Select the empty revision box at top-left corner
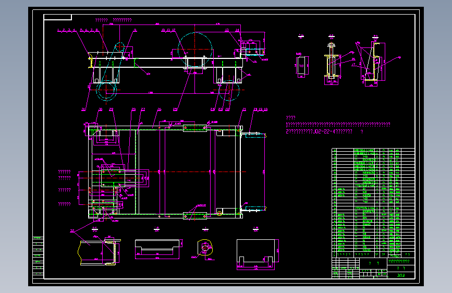This screenshot has height=293, width=452. [58, 17]
